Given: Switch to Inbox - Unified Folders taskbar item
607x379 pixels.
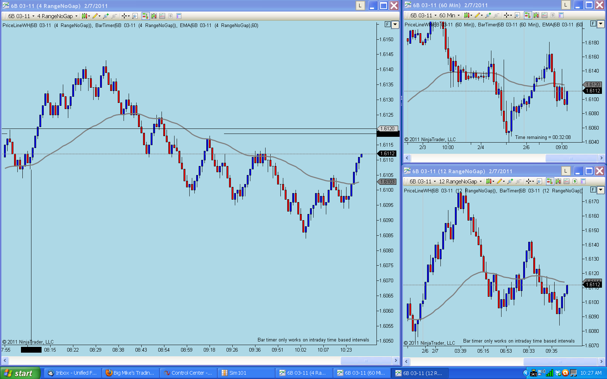Looking at the screenshot, I should click(x=73, y=373).
